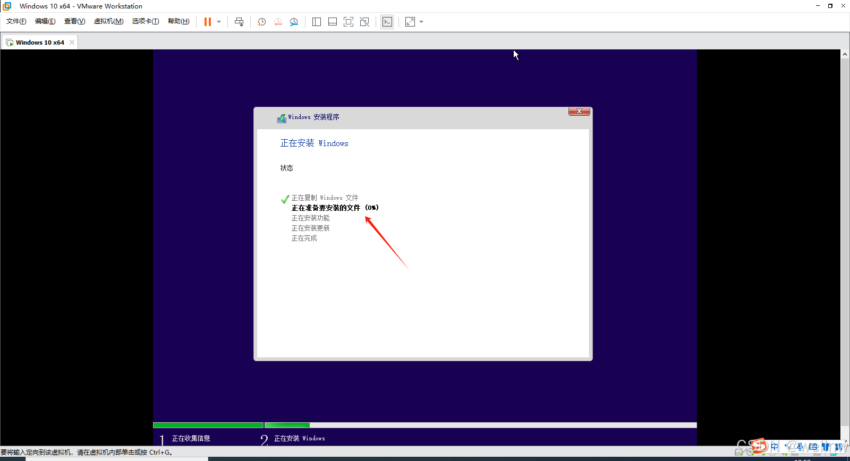Expand the power options dropdown beside pause
Image resolution: width=850 pixels, height=461 pixels.
(x=219, y=22)
